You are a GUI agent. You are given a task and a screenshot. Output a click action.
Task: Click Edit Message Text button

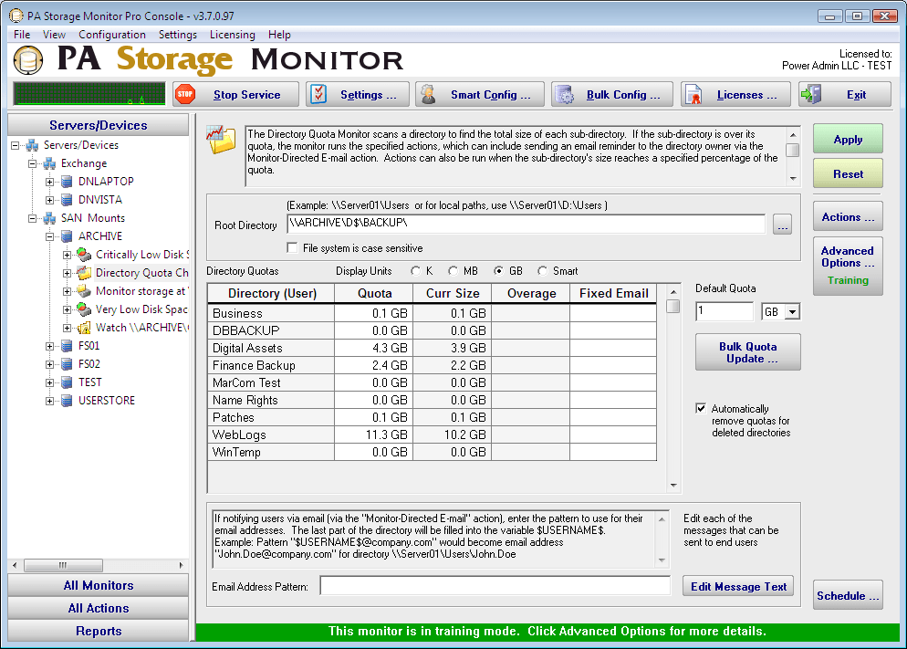pyautogui.click(x=739, y=587)
